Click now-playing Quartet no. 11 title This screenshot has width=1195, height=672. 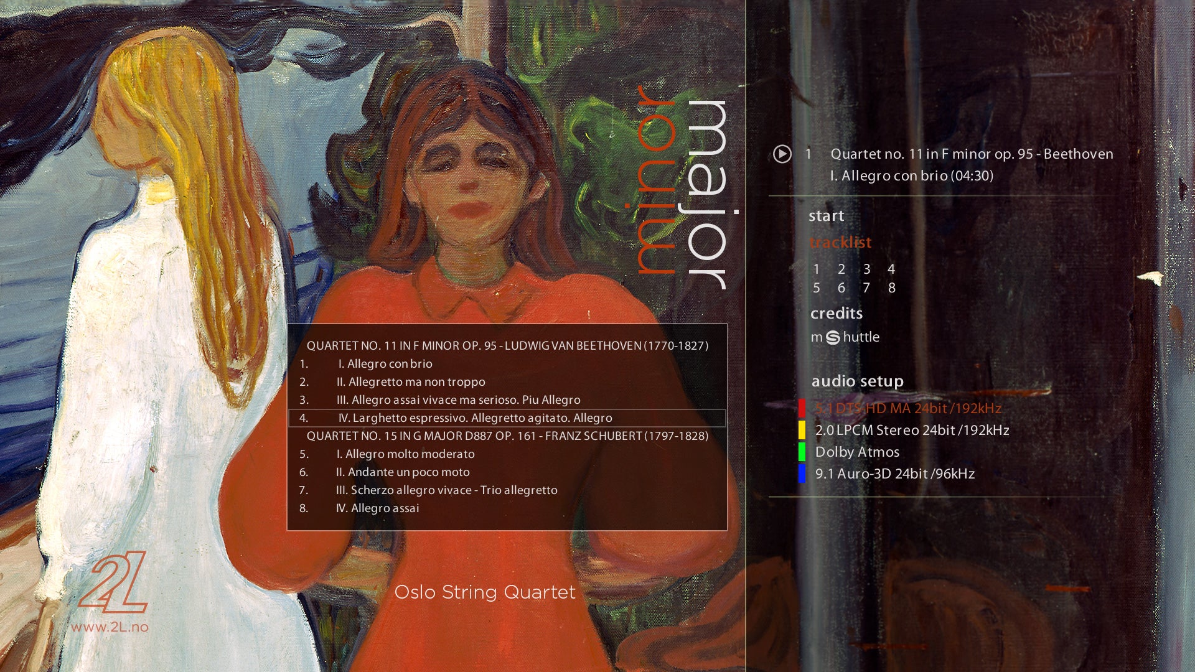pyautogui.click(x=972, y=154)
